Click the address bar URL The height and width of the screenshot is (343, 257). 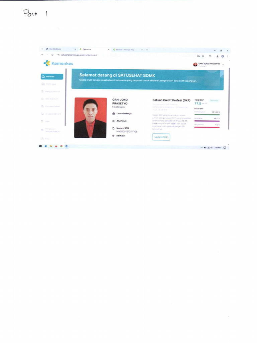(79, 55)
